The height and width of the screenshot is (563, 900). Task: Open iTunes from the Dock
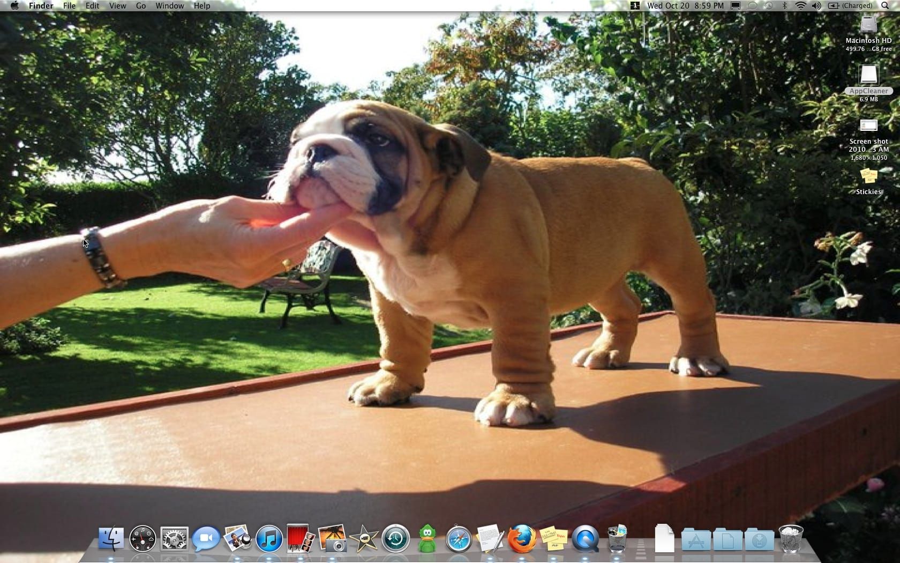(x=269, y=539)
